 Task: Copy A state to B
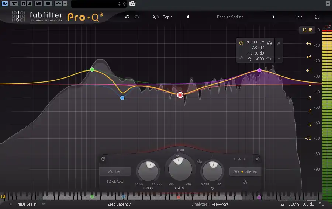(167, 17)
